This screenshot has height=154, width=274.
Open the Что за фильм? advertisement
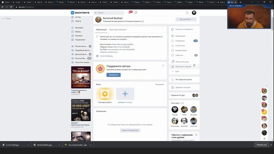[x=81, y=77]
